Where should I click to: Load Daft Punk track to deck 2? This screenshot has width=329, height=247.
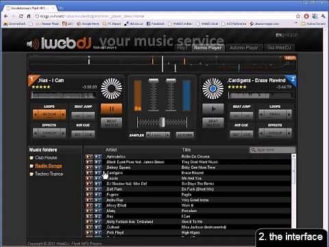98,189
